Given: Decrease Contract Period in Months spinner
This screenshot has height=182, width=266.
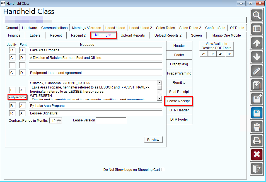Looking at the screenshot, I should coord(59,122).
